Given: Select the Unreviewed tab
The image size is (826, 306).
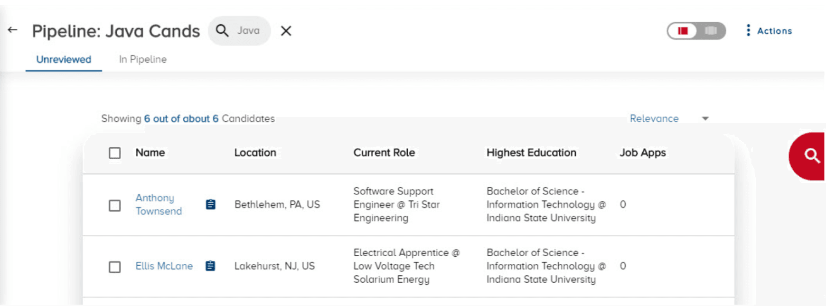Looking at the screenshot, I should click(64, 60).
